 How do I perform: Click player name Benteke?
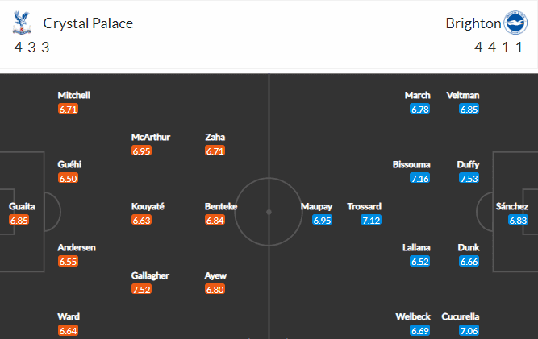(221, 206)
